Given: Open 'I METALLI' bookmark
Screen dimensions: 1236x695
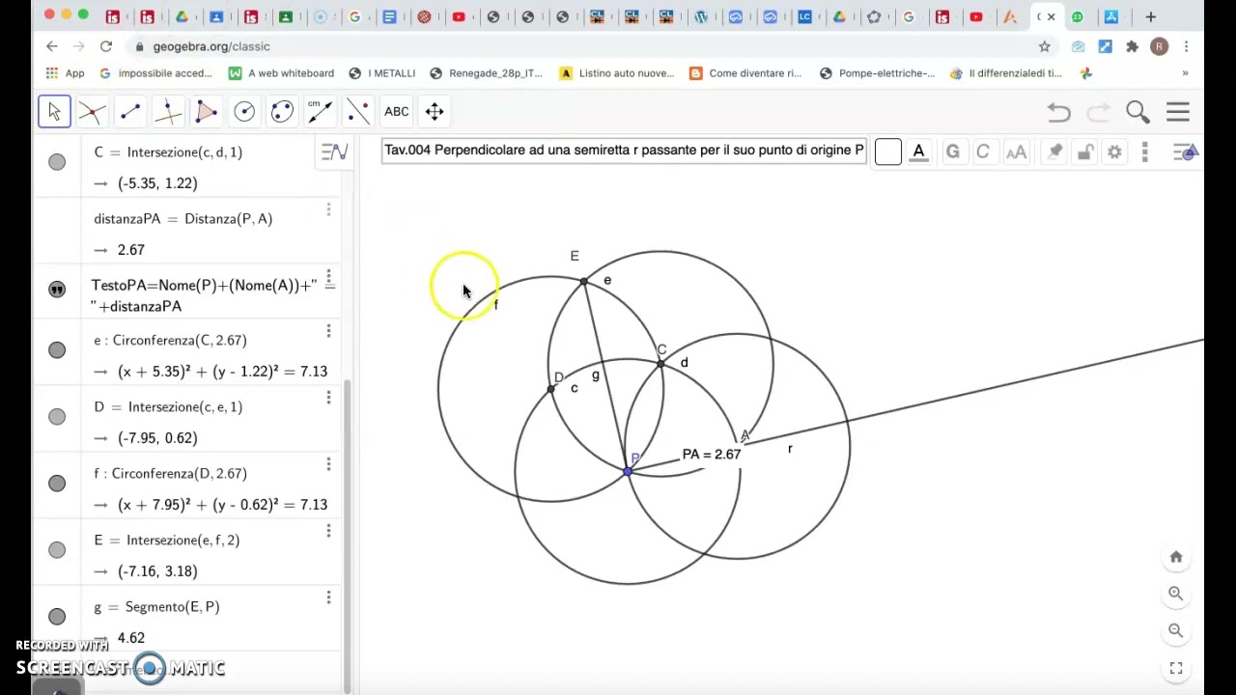Looking at the screenshot, I should click(x=382, y=73).
